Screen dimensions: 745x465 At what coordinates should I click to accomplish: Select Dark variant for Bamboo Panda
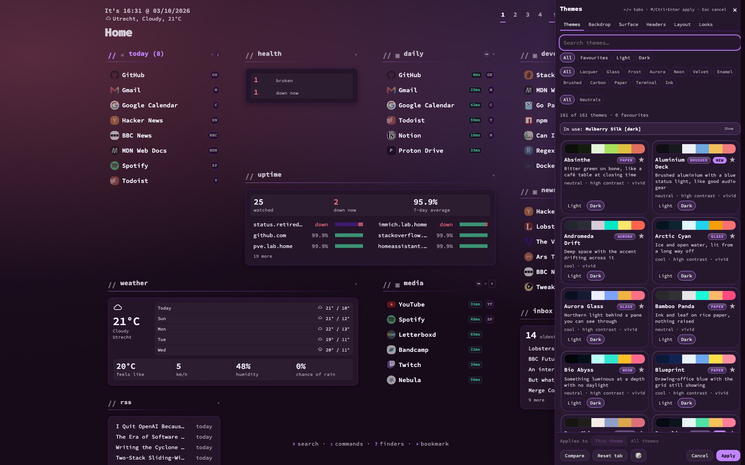point(686,339)
